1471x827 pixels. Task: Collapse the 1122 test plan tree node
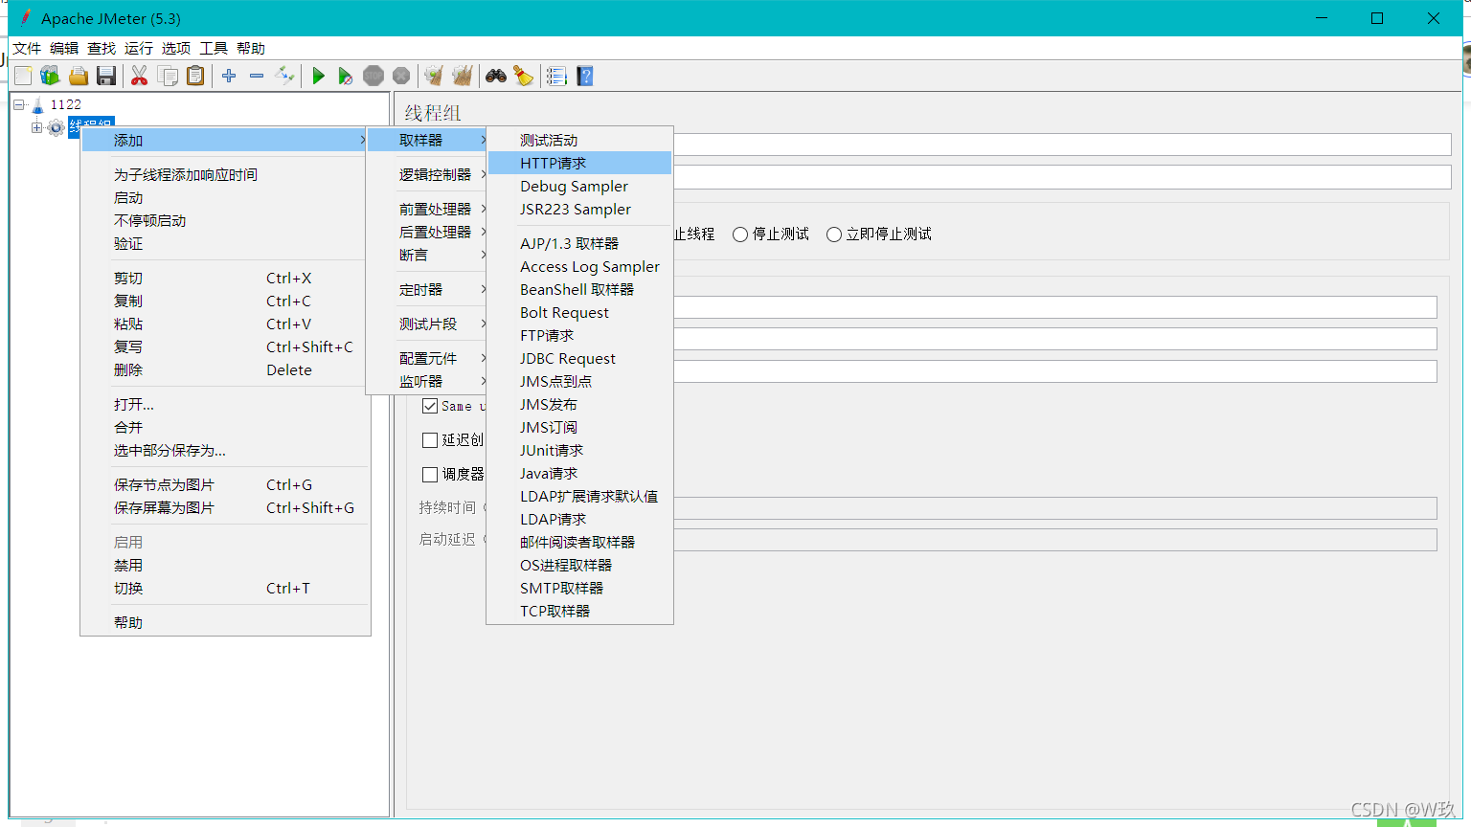pyautogui.click(x=18, y=104)
